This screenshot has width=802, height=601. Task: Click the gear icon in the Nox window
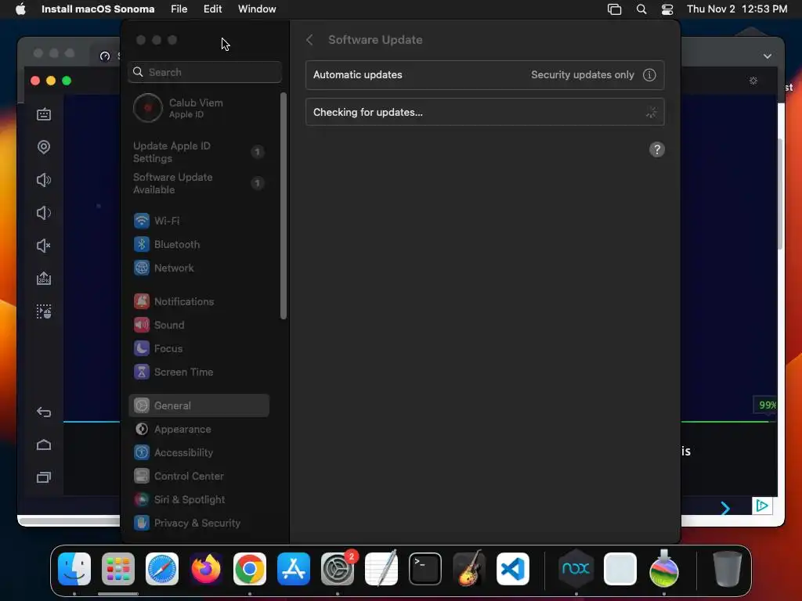753,81
